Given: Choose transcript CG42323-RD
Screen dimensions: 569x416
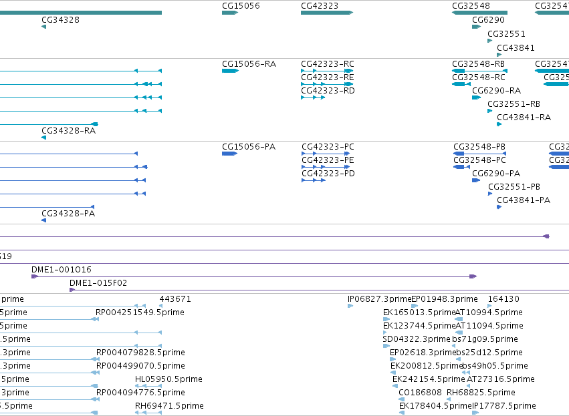Looking at the screenshot, I should [328, 91].
